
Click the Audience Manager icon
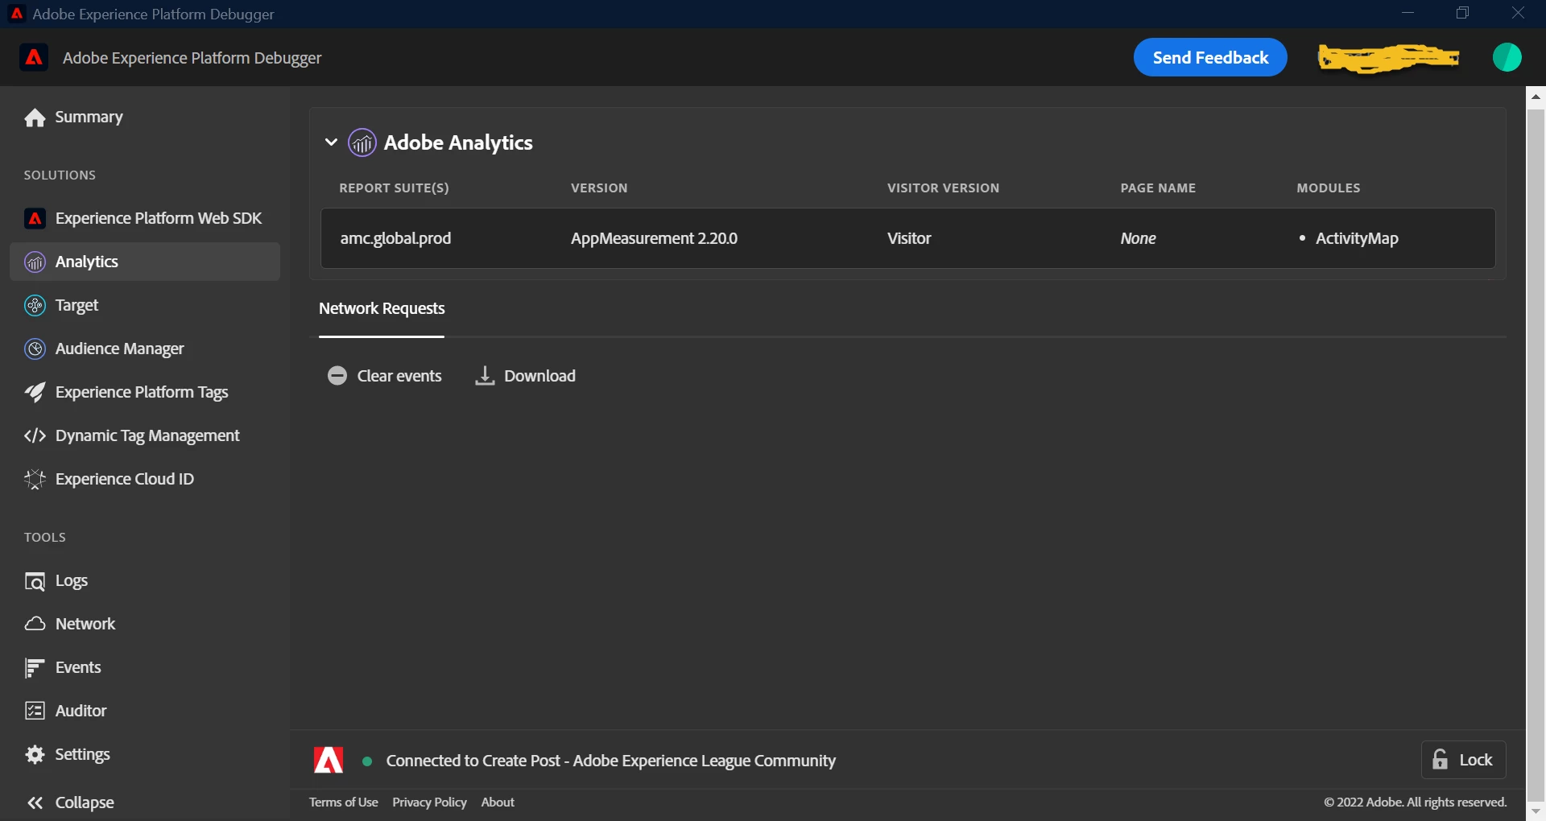[x=35, y=349]
